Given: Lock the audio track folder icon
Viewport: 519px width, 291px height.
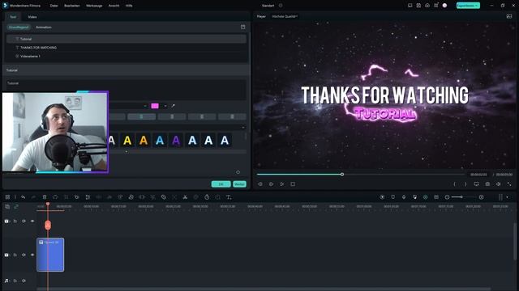Looking at the screenshot, I should point(15,280).
